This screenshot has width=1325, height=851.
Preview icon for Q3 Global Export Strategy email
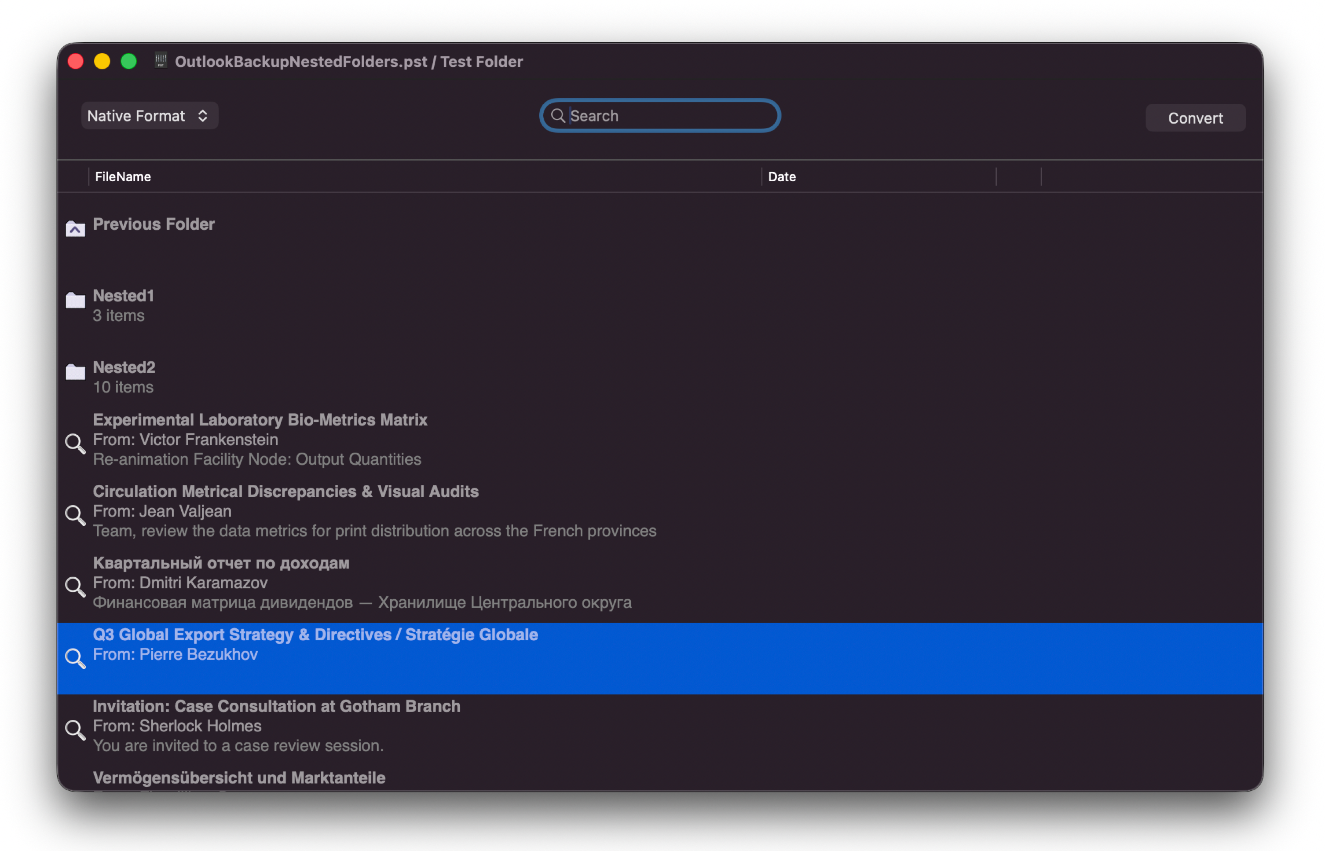75,659
